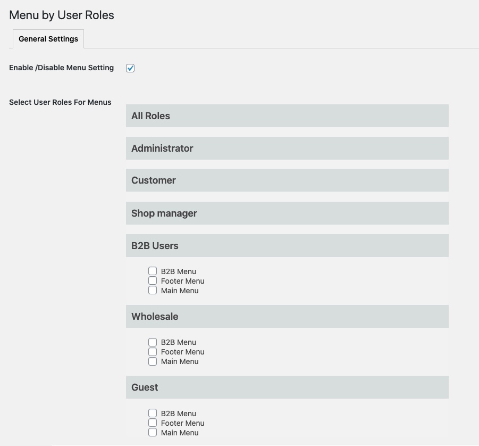The width and height of the screenshot is (479, 446).
Task: Expand the Shop manager section
Action: pos(287,213)
